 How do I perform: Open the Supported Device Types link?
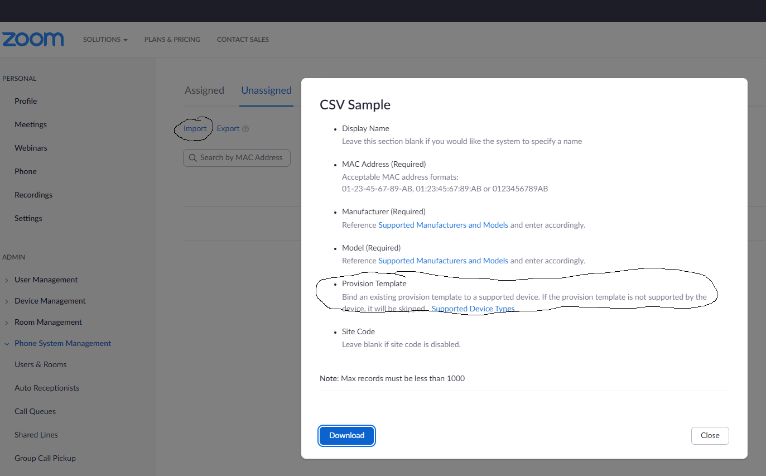tap(473, 309)
